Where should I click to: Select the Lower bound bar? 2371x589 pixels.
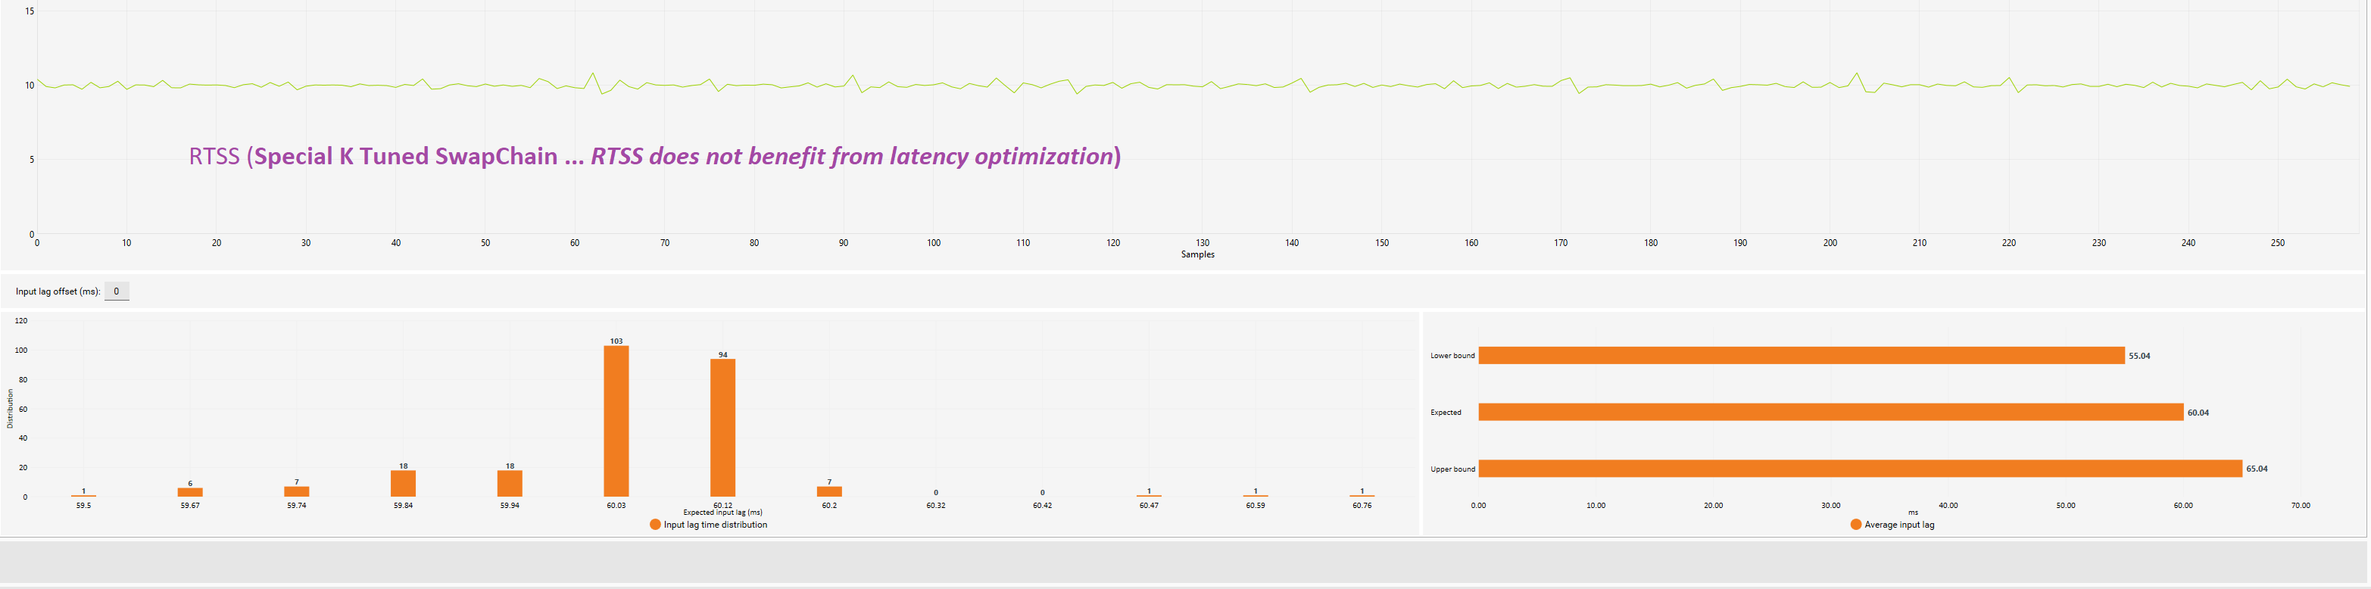point(1802,355)
